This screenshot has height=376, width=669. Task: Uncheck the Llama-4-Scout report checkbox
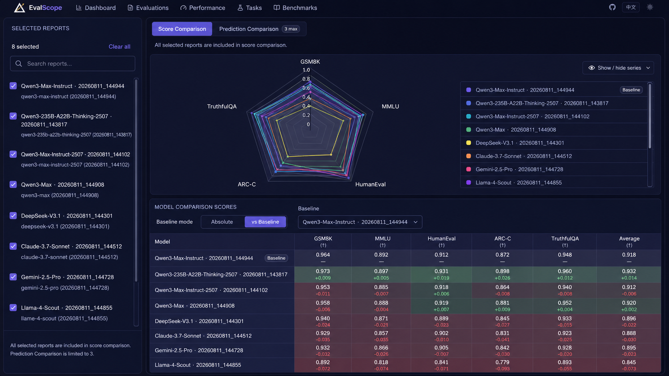[x=13, y=308]
